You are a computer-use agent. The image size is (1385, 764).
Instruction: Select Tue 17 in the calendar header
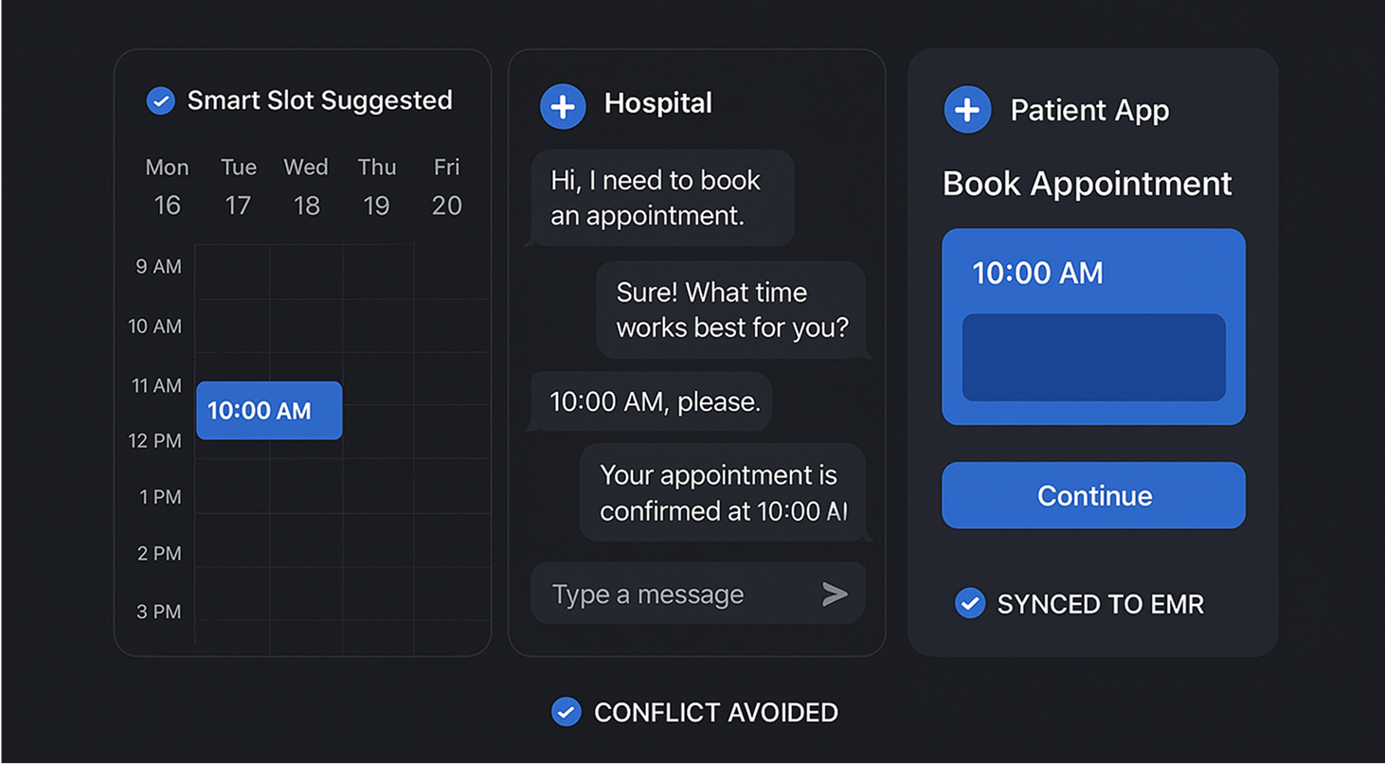tap(238, 187)
